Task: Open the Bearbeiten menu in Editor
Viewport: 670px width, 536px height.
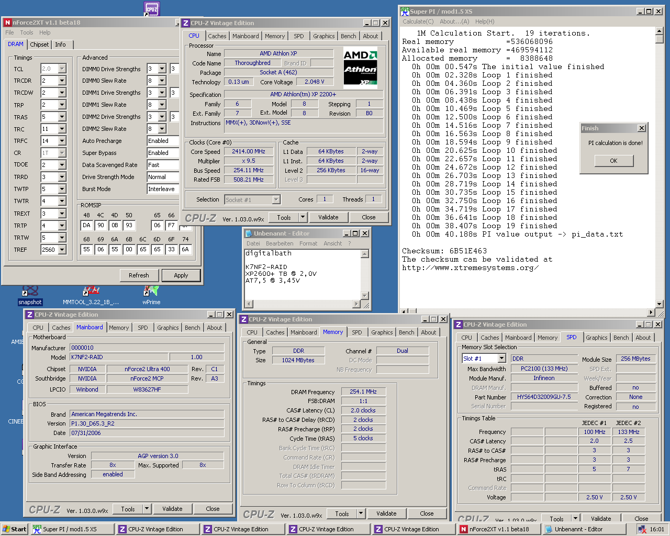Action: (280, 243)
